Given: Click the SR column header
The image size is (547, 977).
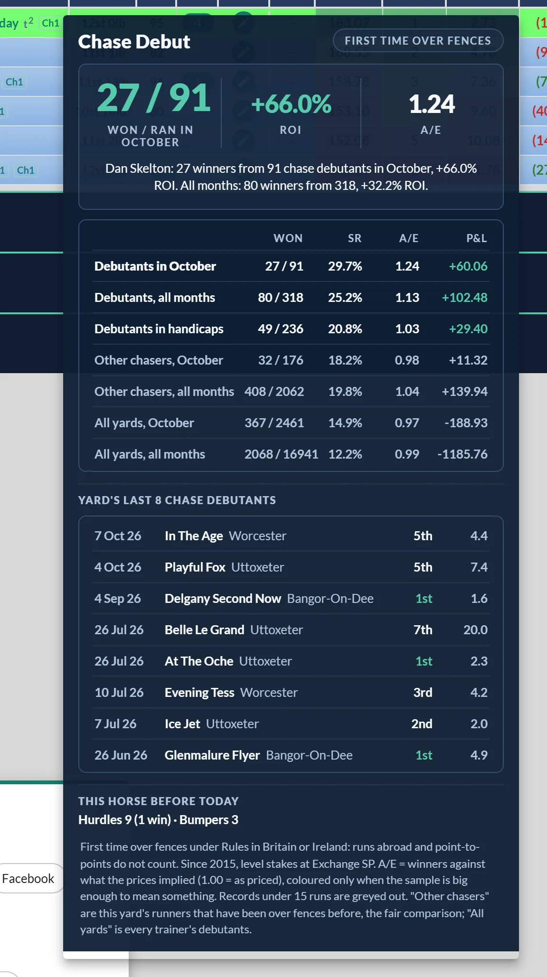Looking at the screenshot, I should click(355, 238).
